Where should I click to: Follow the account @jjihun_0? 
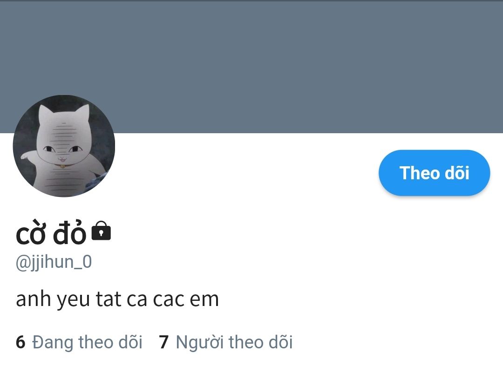434,173
